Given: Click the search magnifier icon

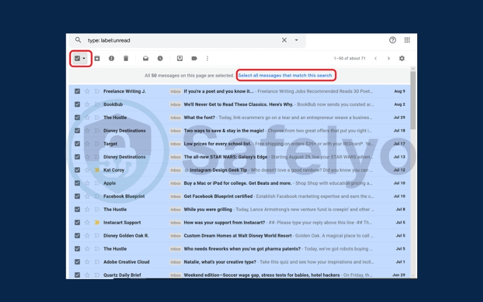Looking at the screenshot, I should 78,40.
